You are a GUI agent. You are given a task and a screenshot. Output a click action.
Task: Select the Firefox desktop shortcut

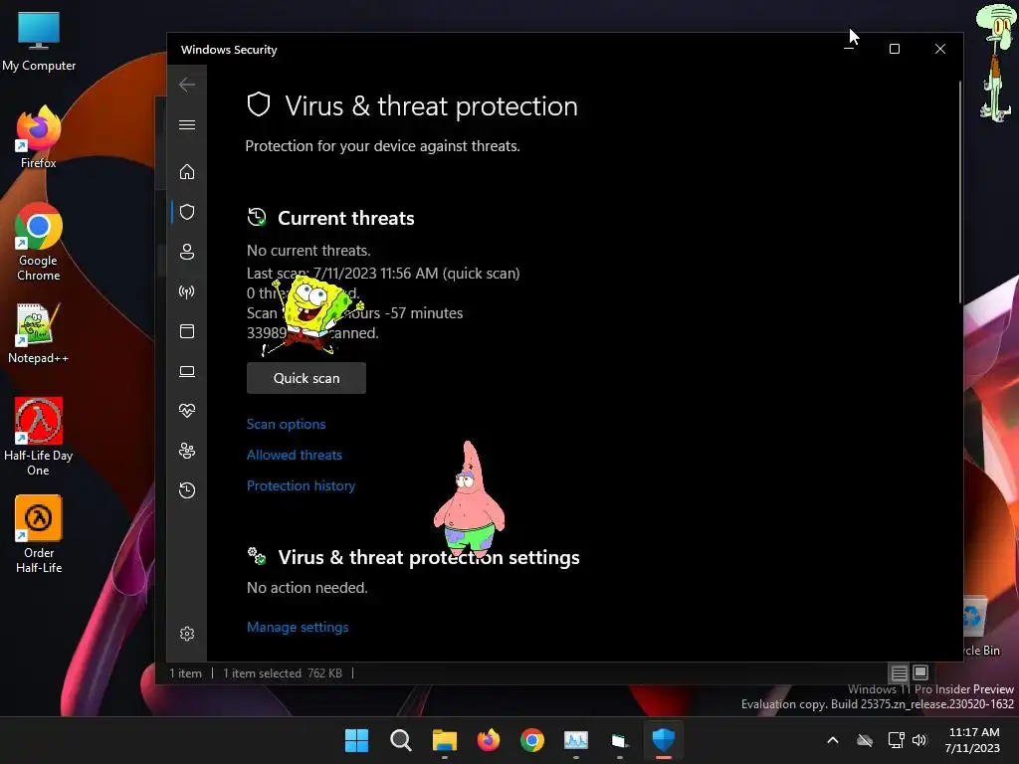coord(39,137)
